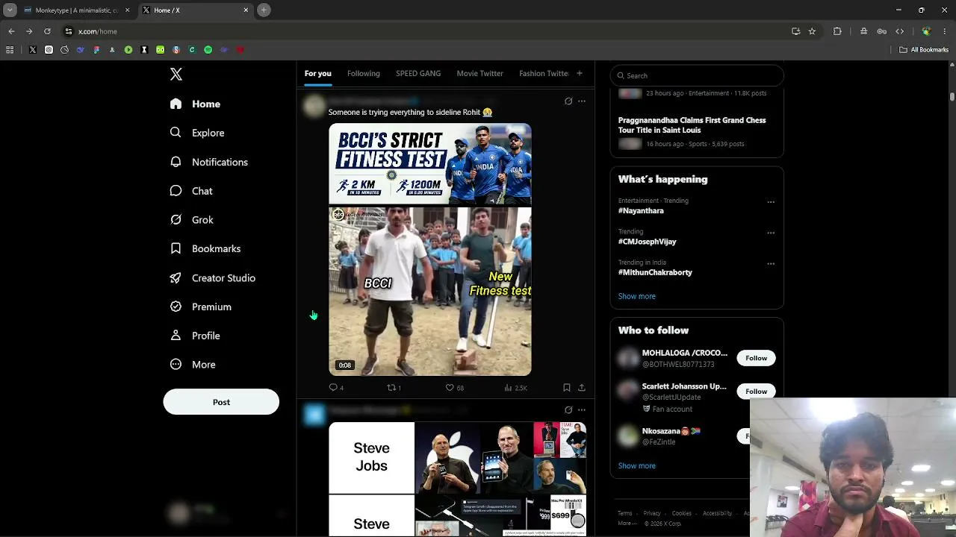Open more options on the Steve Jobs post

pos(582,409)
